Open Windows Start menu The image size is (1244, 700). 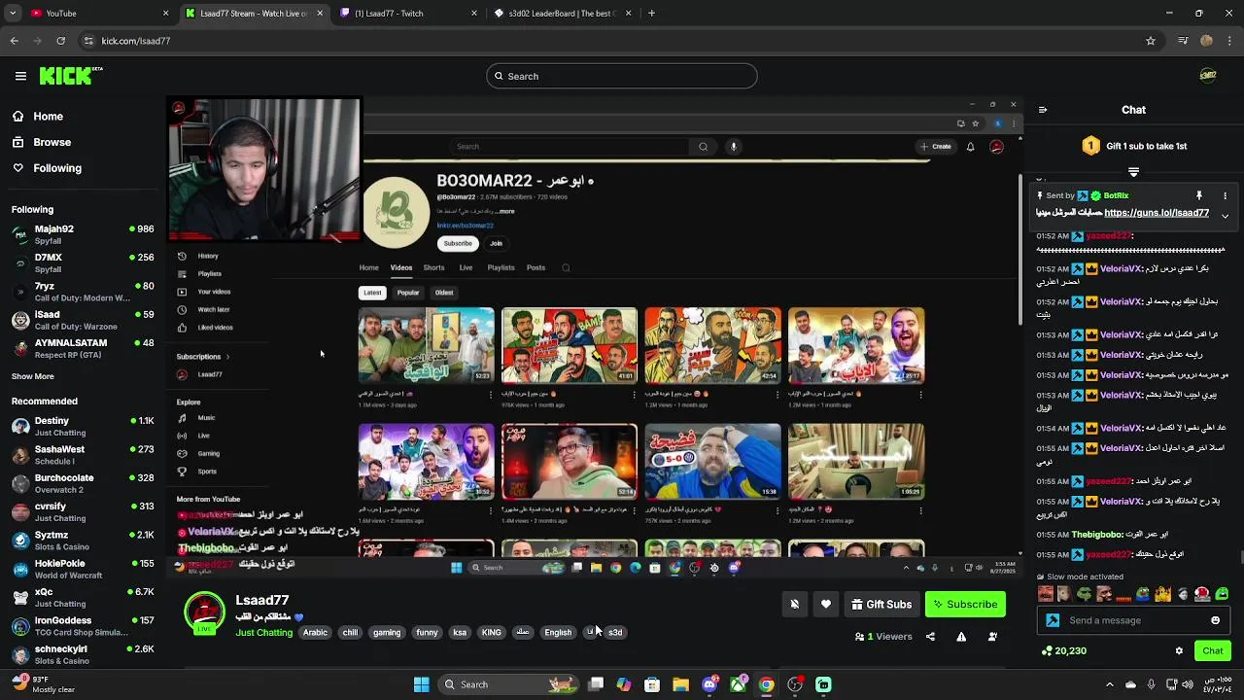pyautogui.click(x=421, y=684)
